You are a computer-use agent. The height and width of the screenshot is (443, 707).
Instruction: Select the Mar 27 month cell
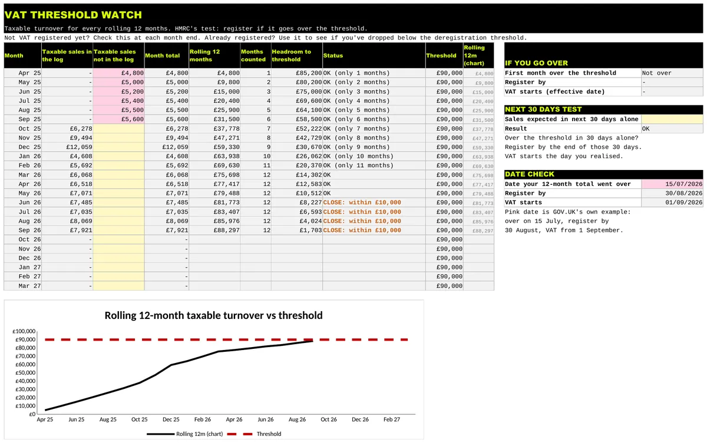[x=22, y=286]
